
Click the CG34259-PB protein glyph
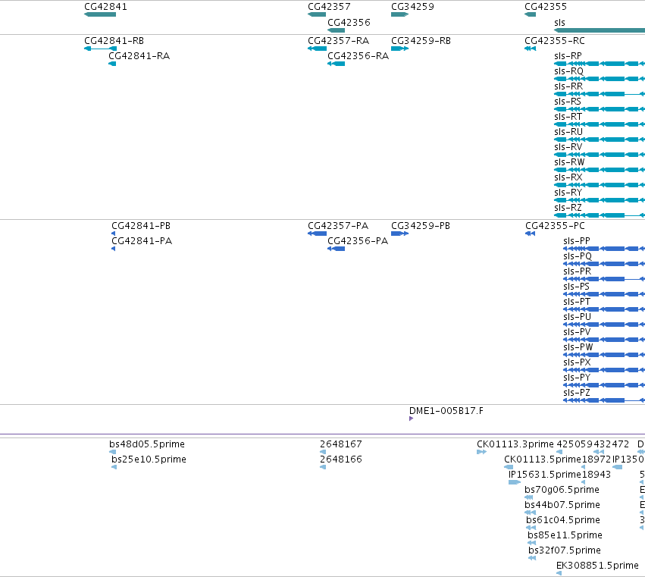pyautogui.click(x=400, y=234)
